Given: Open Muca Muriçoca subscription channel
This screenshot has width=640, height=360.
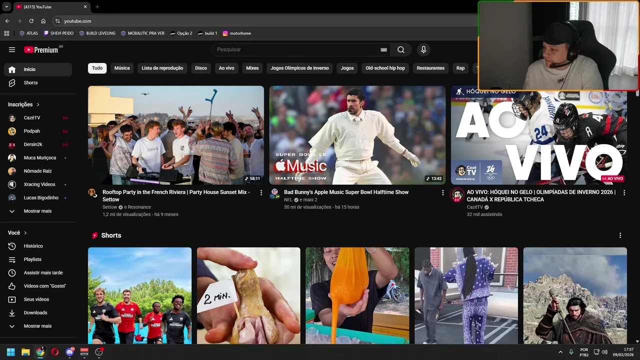Looking at the screenshot, I should tap(38, 157).
